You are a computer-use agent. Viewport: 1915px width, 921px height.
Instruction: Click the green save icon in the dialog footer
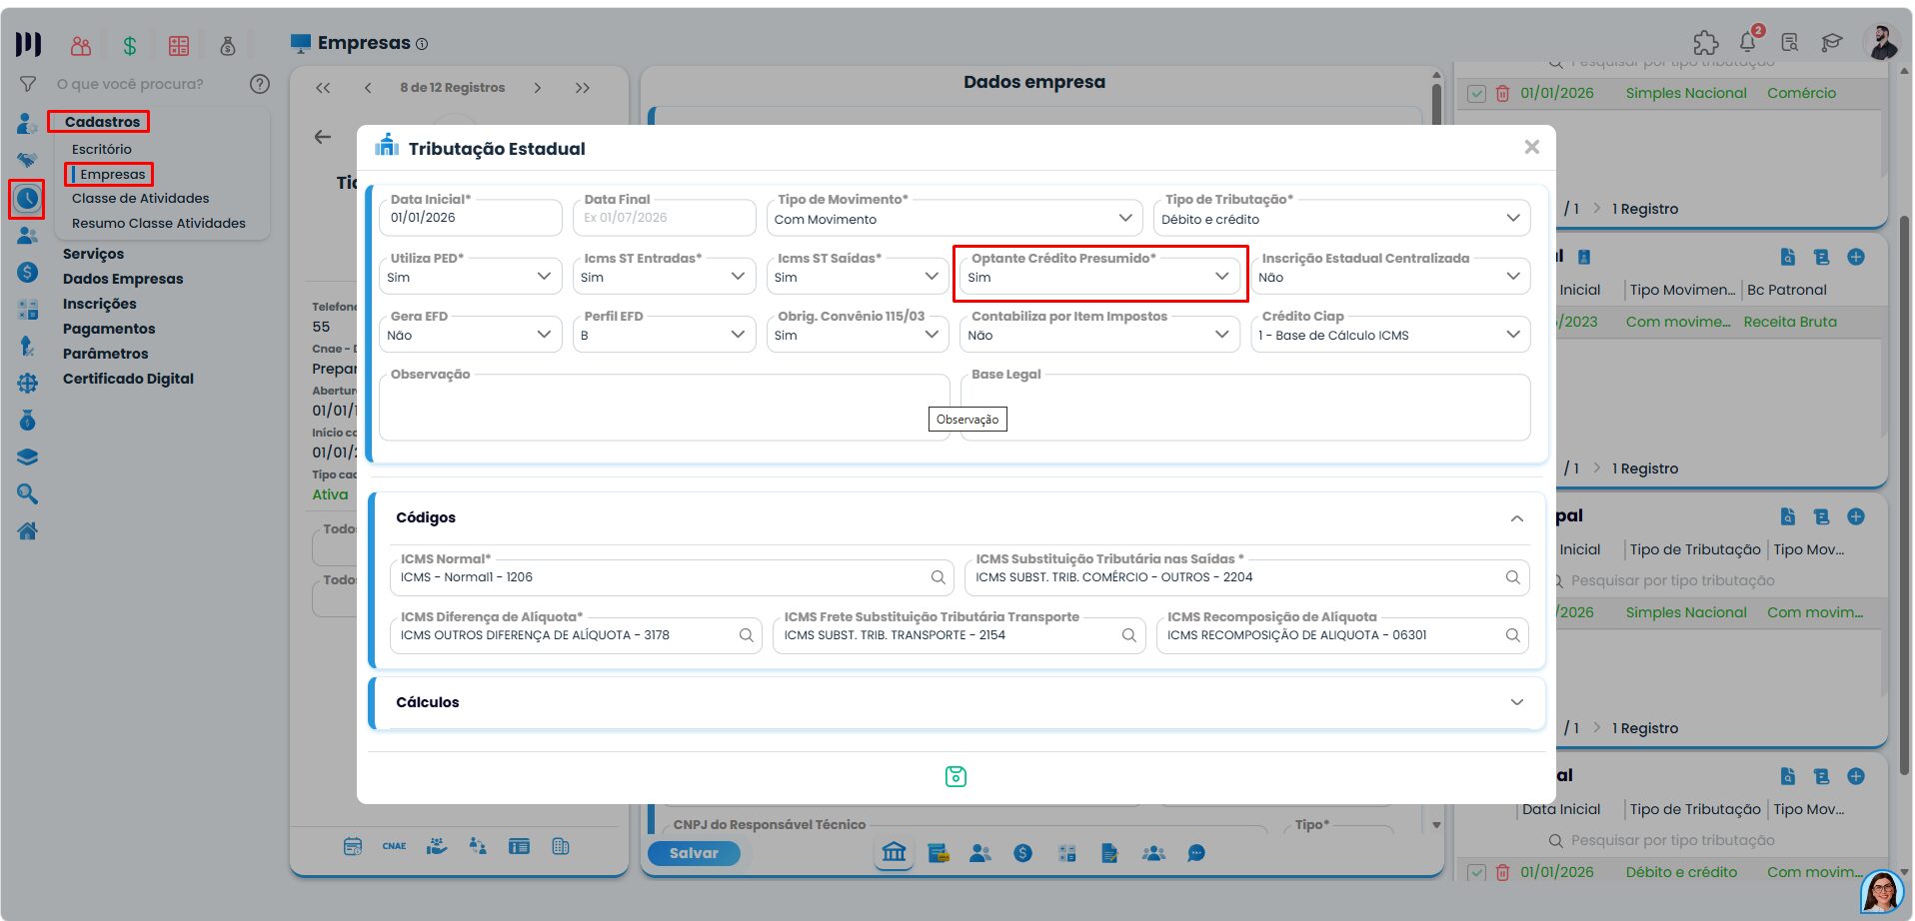coord(956,776)
